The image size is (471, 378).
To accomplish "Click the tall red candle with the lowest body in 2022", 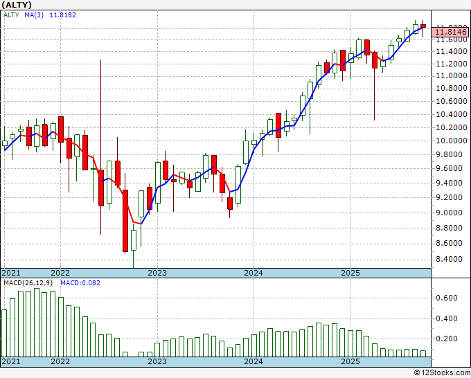I will tap(125, 221).
